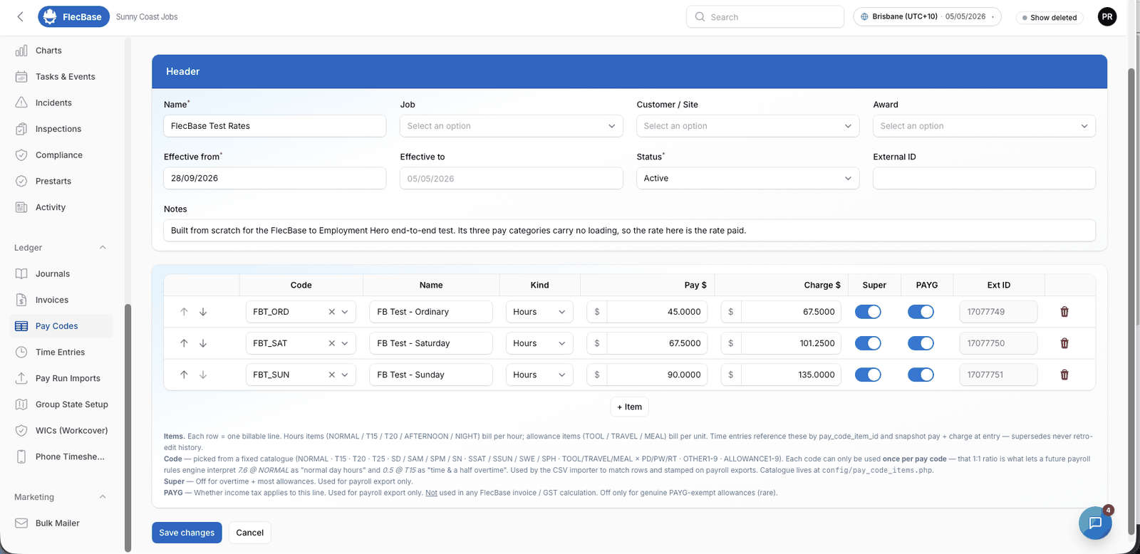The width and height of the screenshot is (1140, 554).
Task: Open Pay Codes in sidebar
Action: [x=62, y=326]
